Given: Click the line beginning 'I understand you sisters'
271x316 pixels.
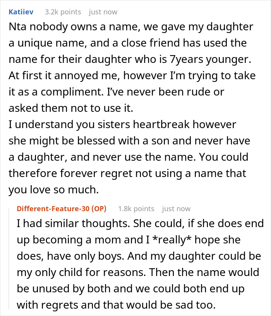Looking at the screenshot, I should point(122,125).
